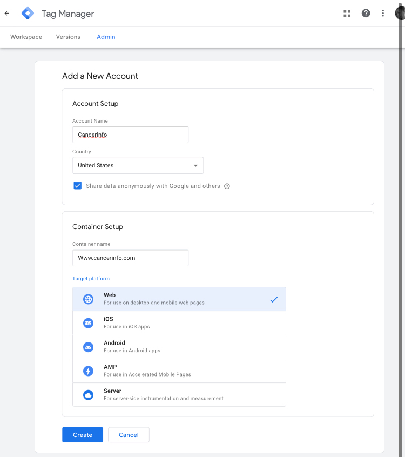The height and width of the screenshot is (457, 405).
Task: Click the AMP lightning bolt icon
Action: [88, 371]
